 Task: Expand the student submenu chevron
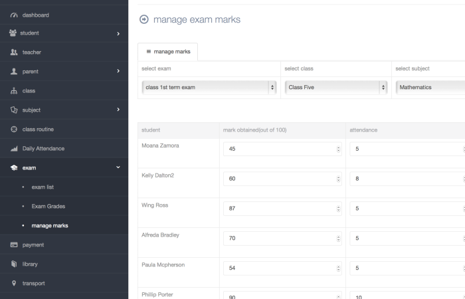pos(118,33)
